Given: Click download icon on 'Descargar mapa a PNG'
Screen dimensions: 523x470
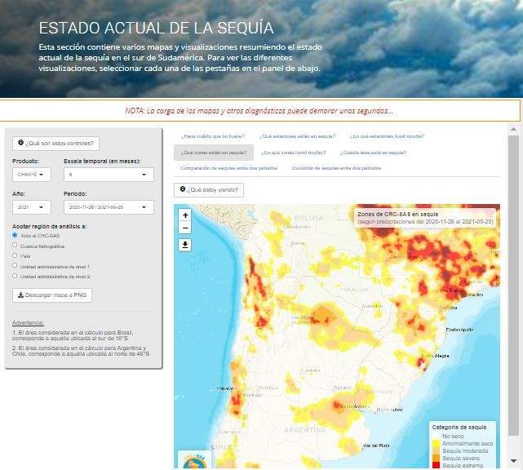Looking at the screenshot, I should [20, 295].
